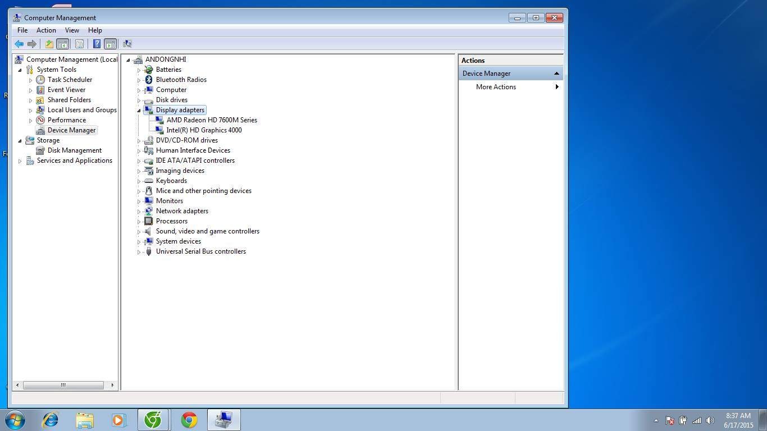Screen dimensions: 767x431
Task: Click the Back arrow in toolbar
Action: tap(19, 44)
